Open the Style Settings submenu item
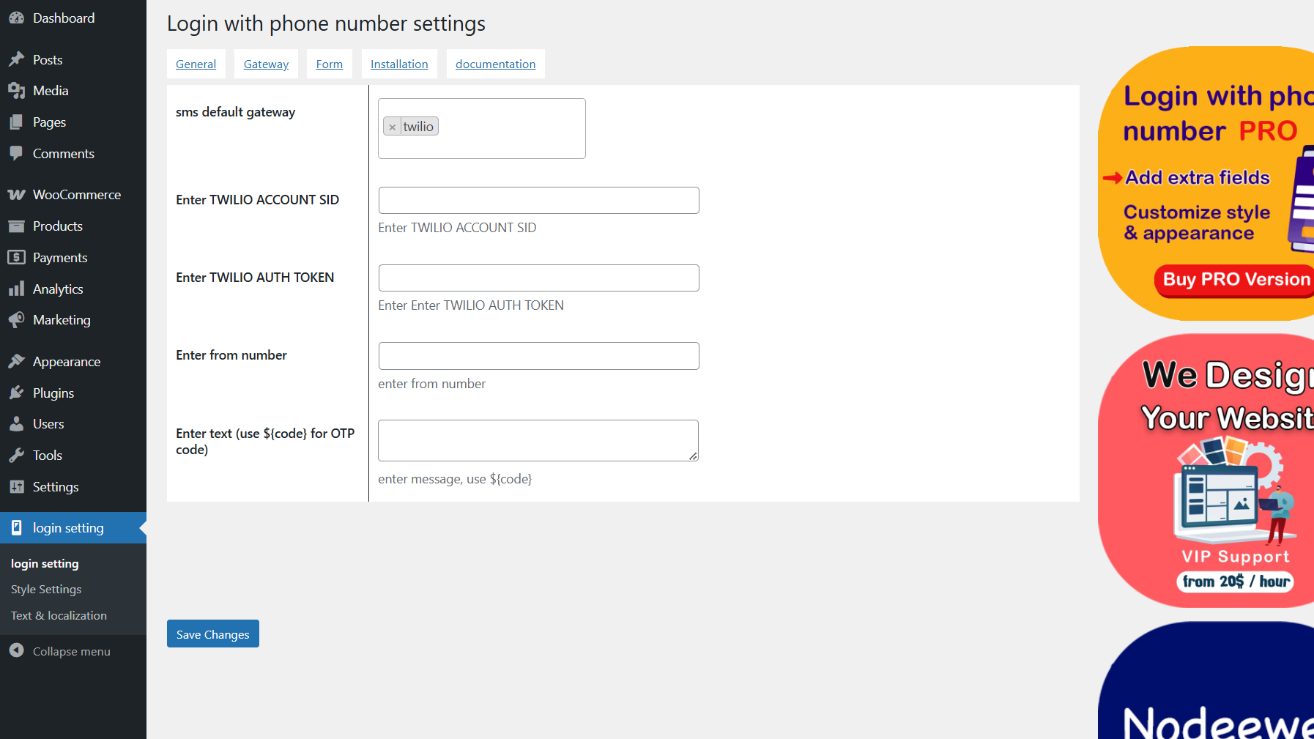This screenshot has width=1314, height=739. 46,590
